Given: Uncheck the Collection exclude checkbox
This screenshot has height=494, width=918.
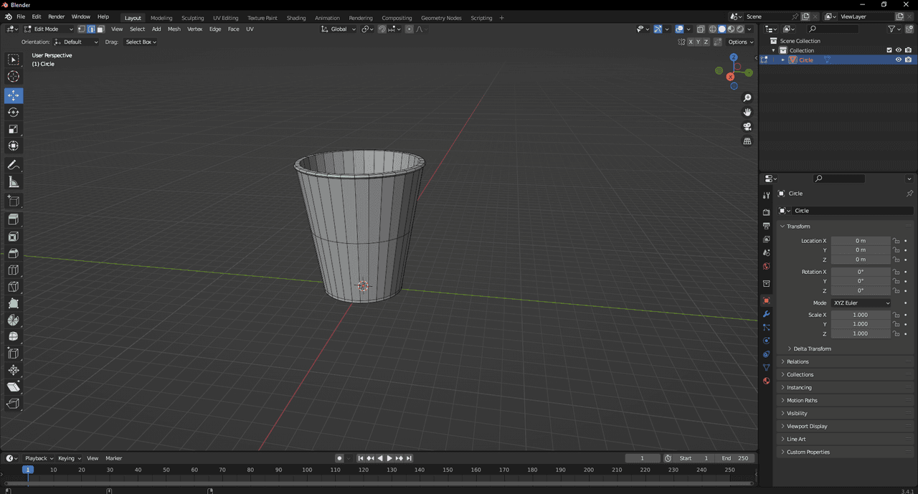Looking at the screenshot, I should point(889,50).
